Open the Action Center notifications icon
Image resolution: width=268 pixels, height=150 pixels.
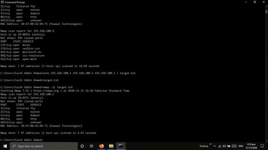(x=262, y=146)
